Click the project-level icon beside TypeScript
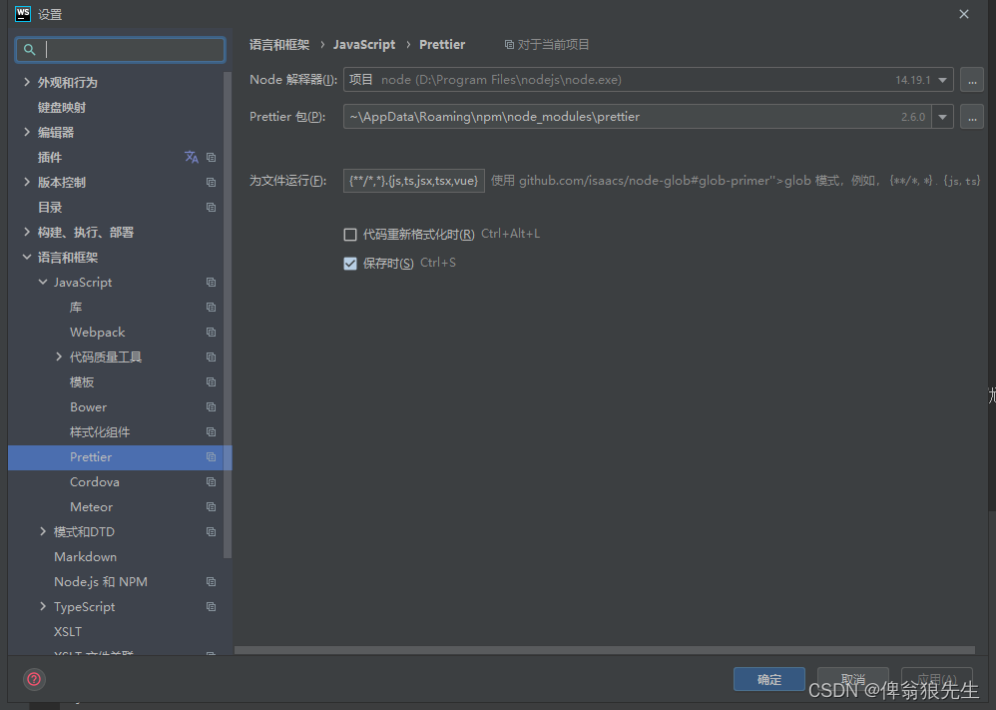This screenshot has width=996, height=710. [x=211, y=607]
